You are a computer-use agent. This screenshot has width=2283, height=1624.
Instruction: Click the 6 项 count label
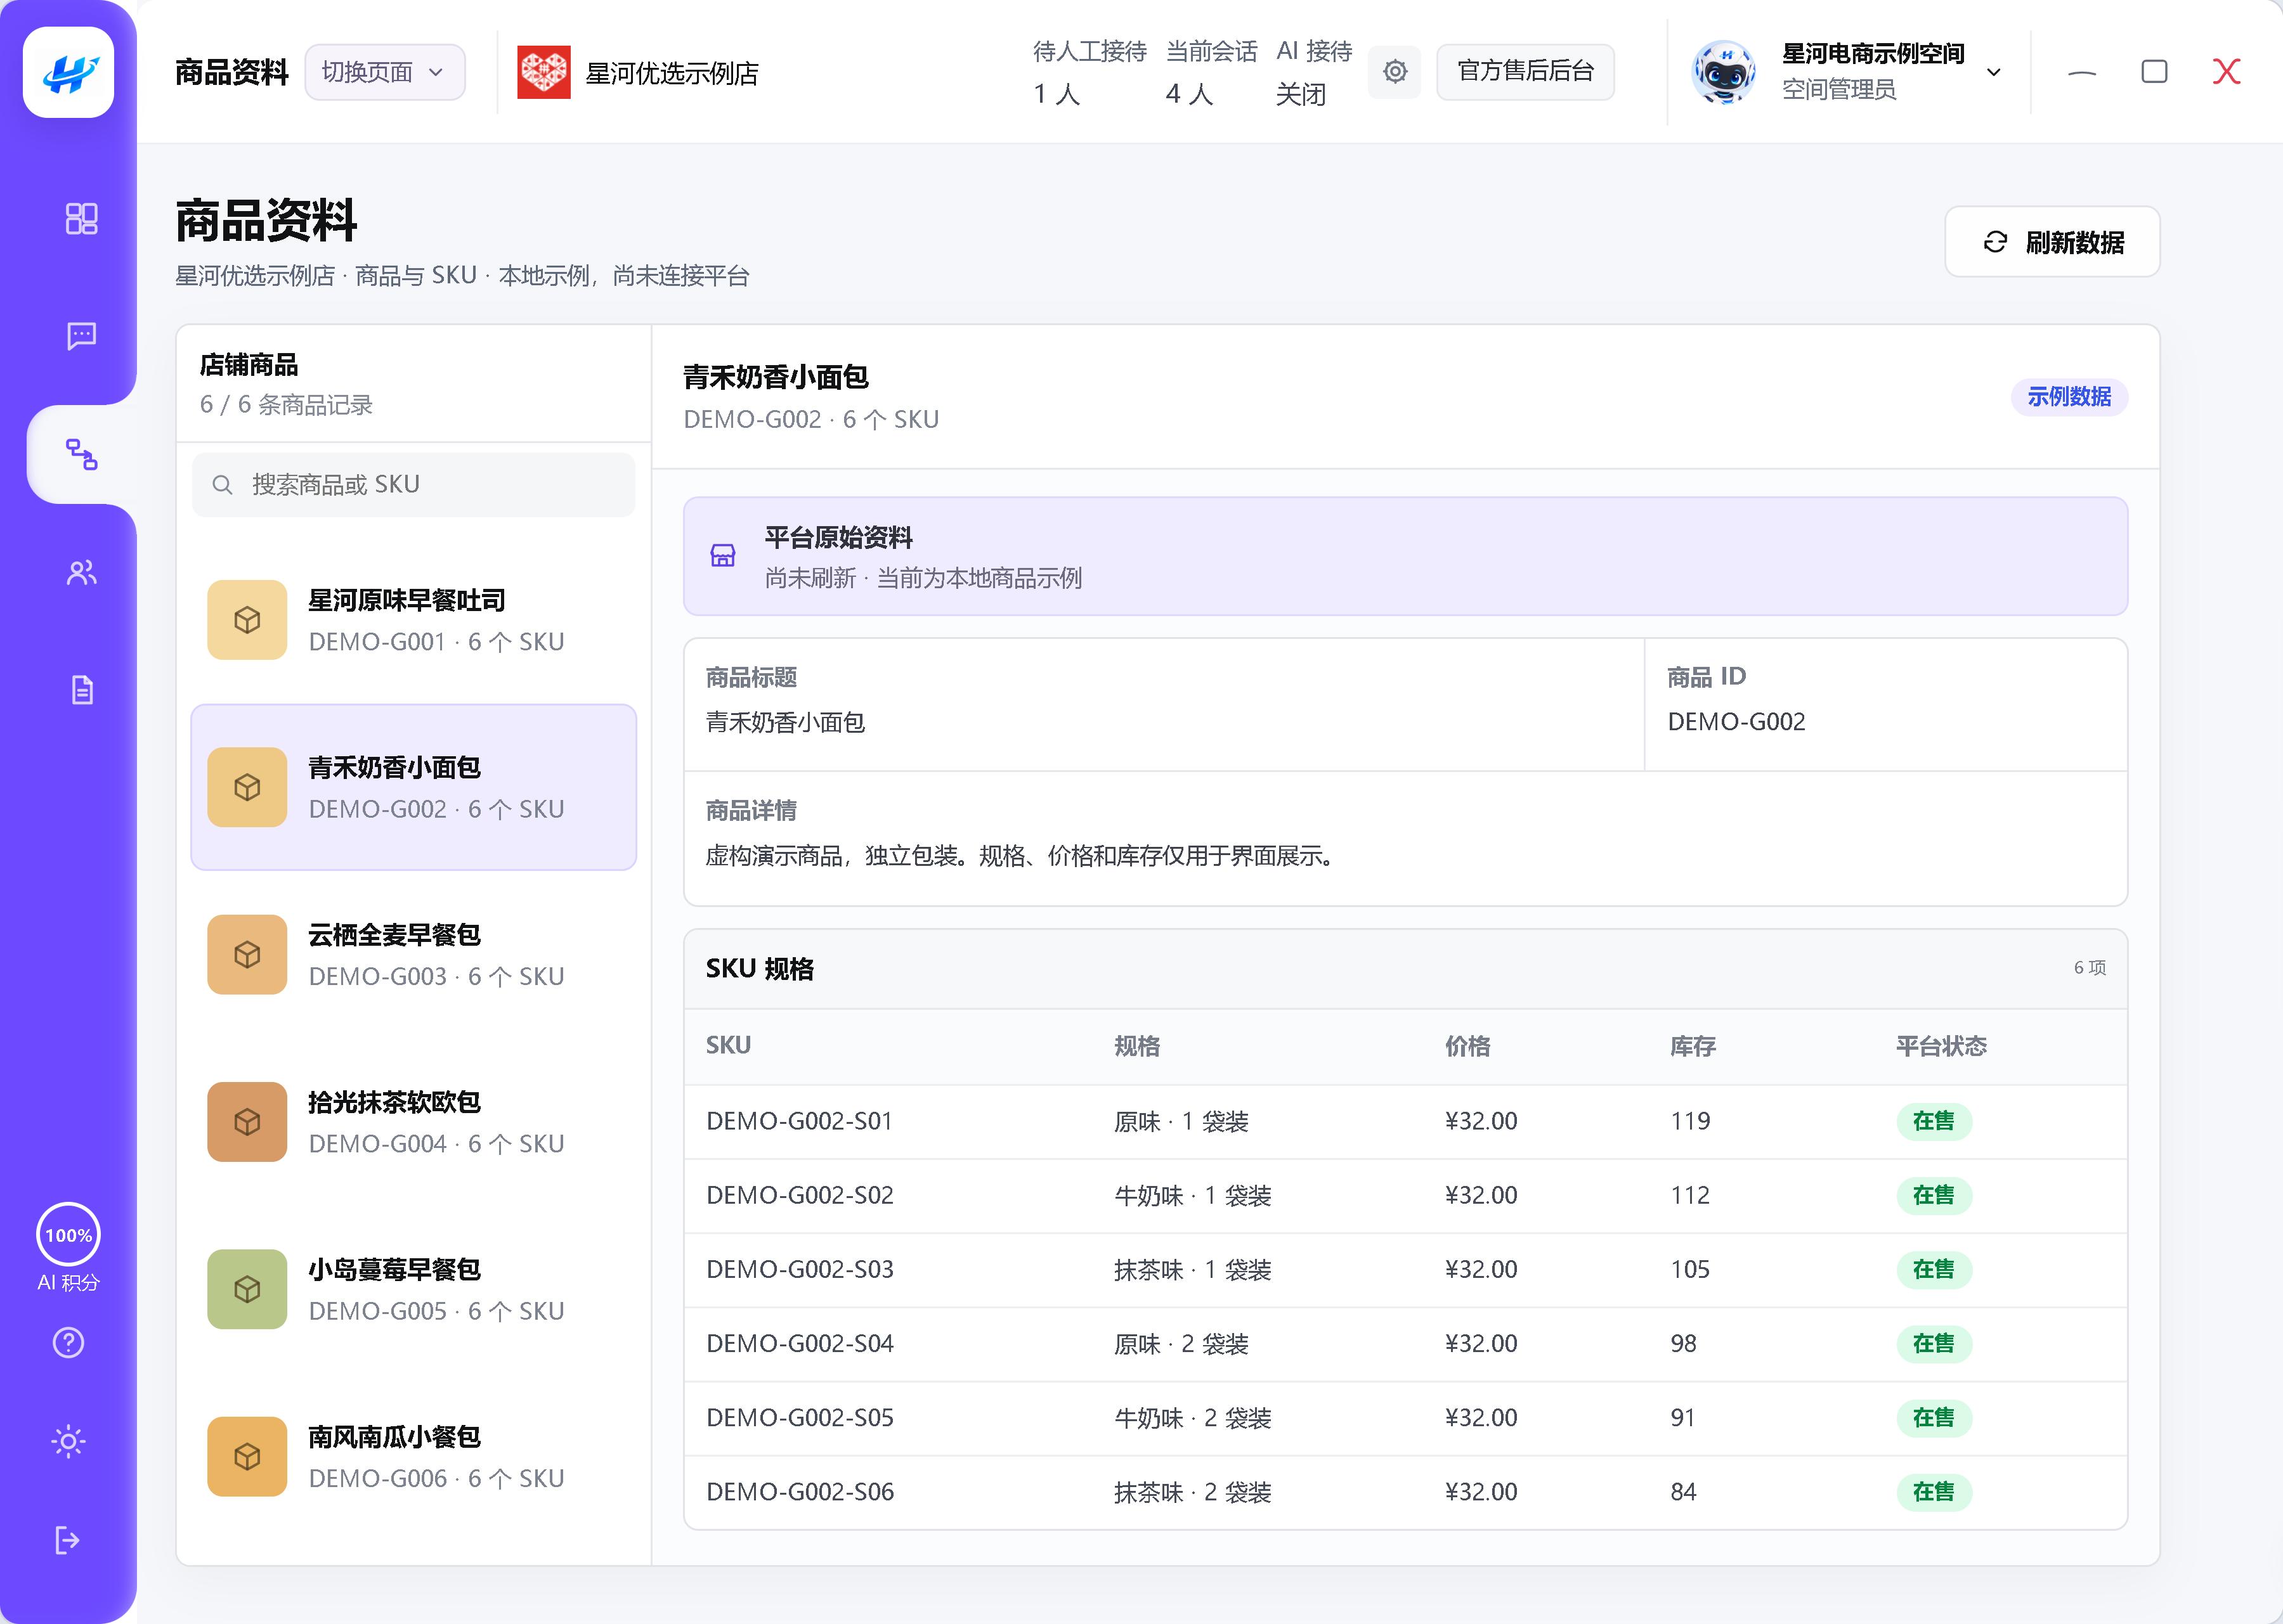coord(2089,967)
